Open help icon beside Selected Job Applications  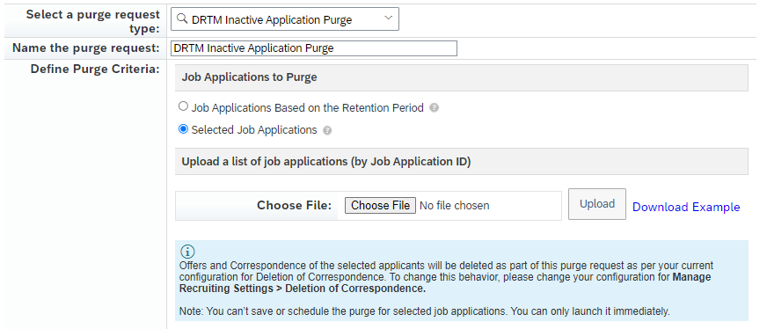[327, 130]
